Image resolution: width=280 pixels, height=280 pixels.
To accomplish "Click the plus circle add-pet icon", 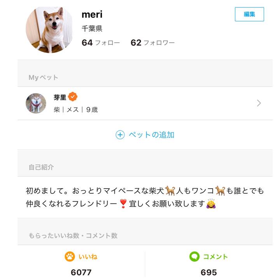I will 120,135.
